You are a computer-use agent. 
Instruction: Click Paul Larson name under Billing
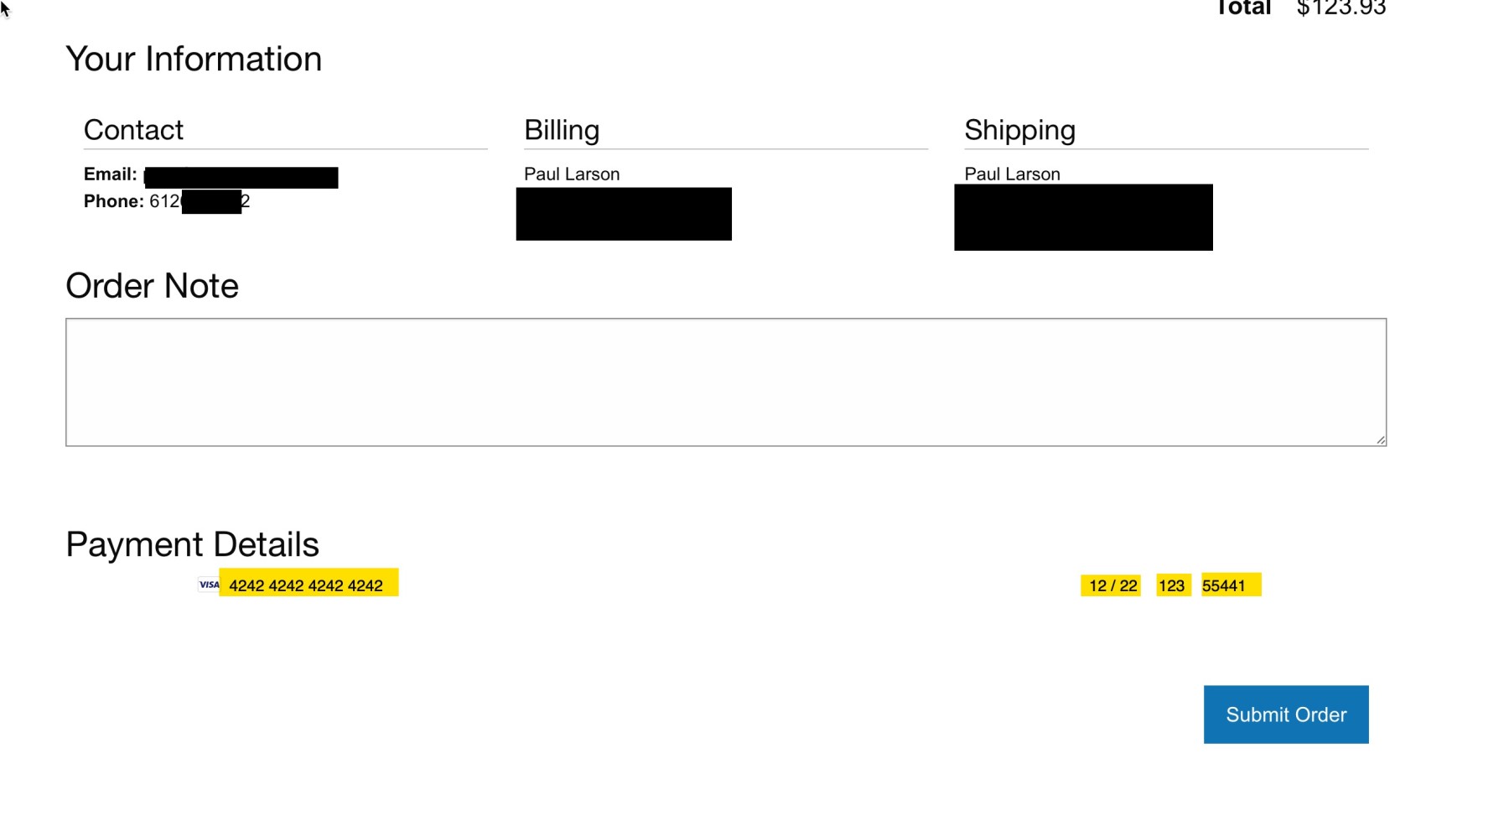point(572,174)
